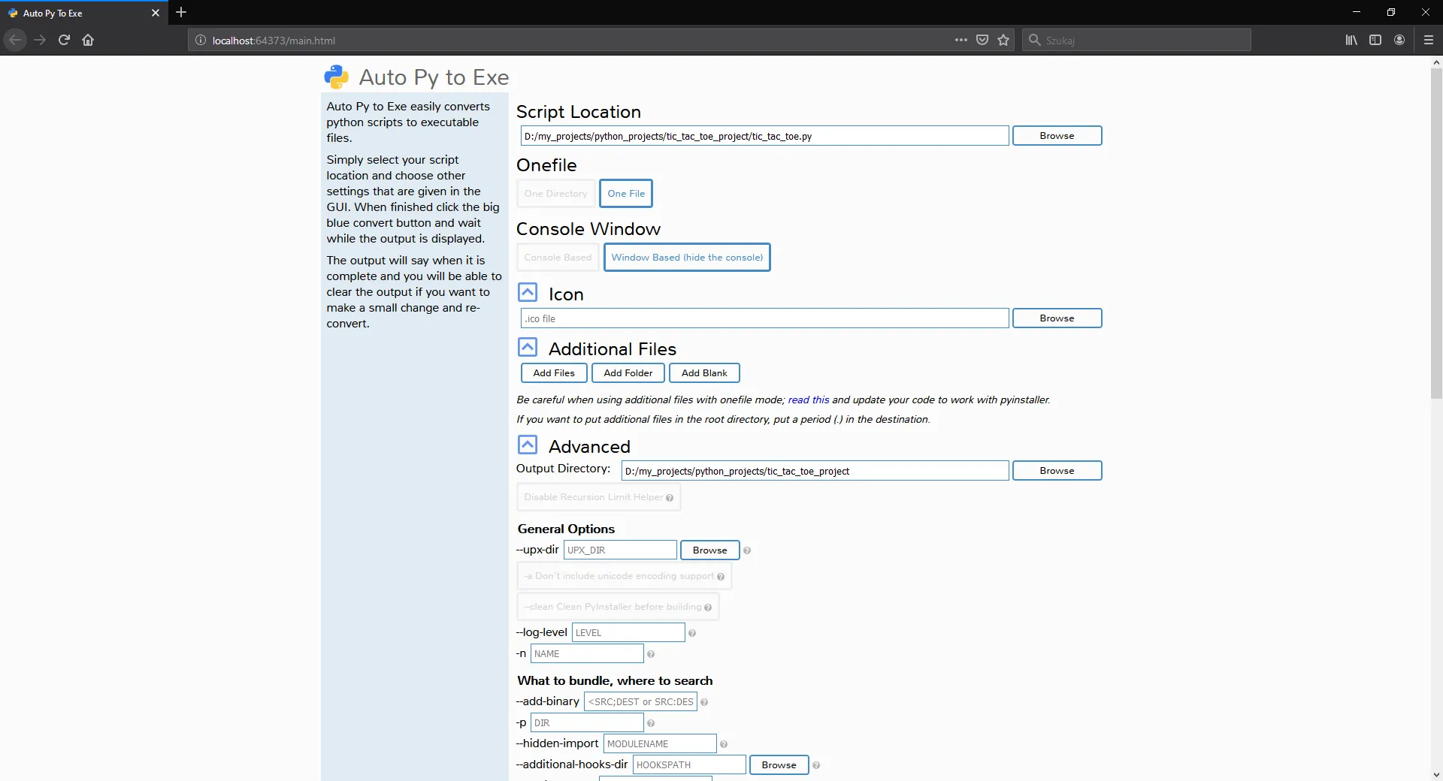Click the Add Folder button
This screenshot has width=1443, height=781.
click(628, 373)
